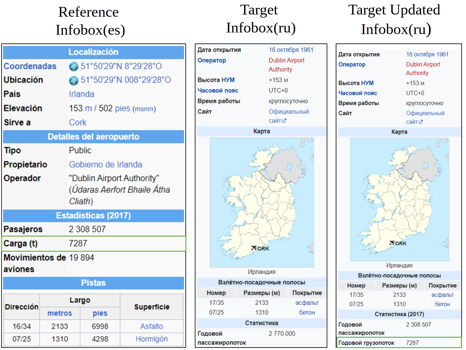The image size is (466, 350).
Task: Follow the Irlanda country link
Action: [81, 94]
